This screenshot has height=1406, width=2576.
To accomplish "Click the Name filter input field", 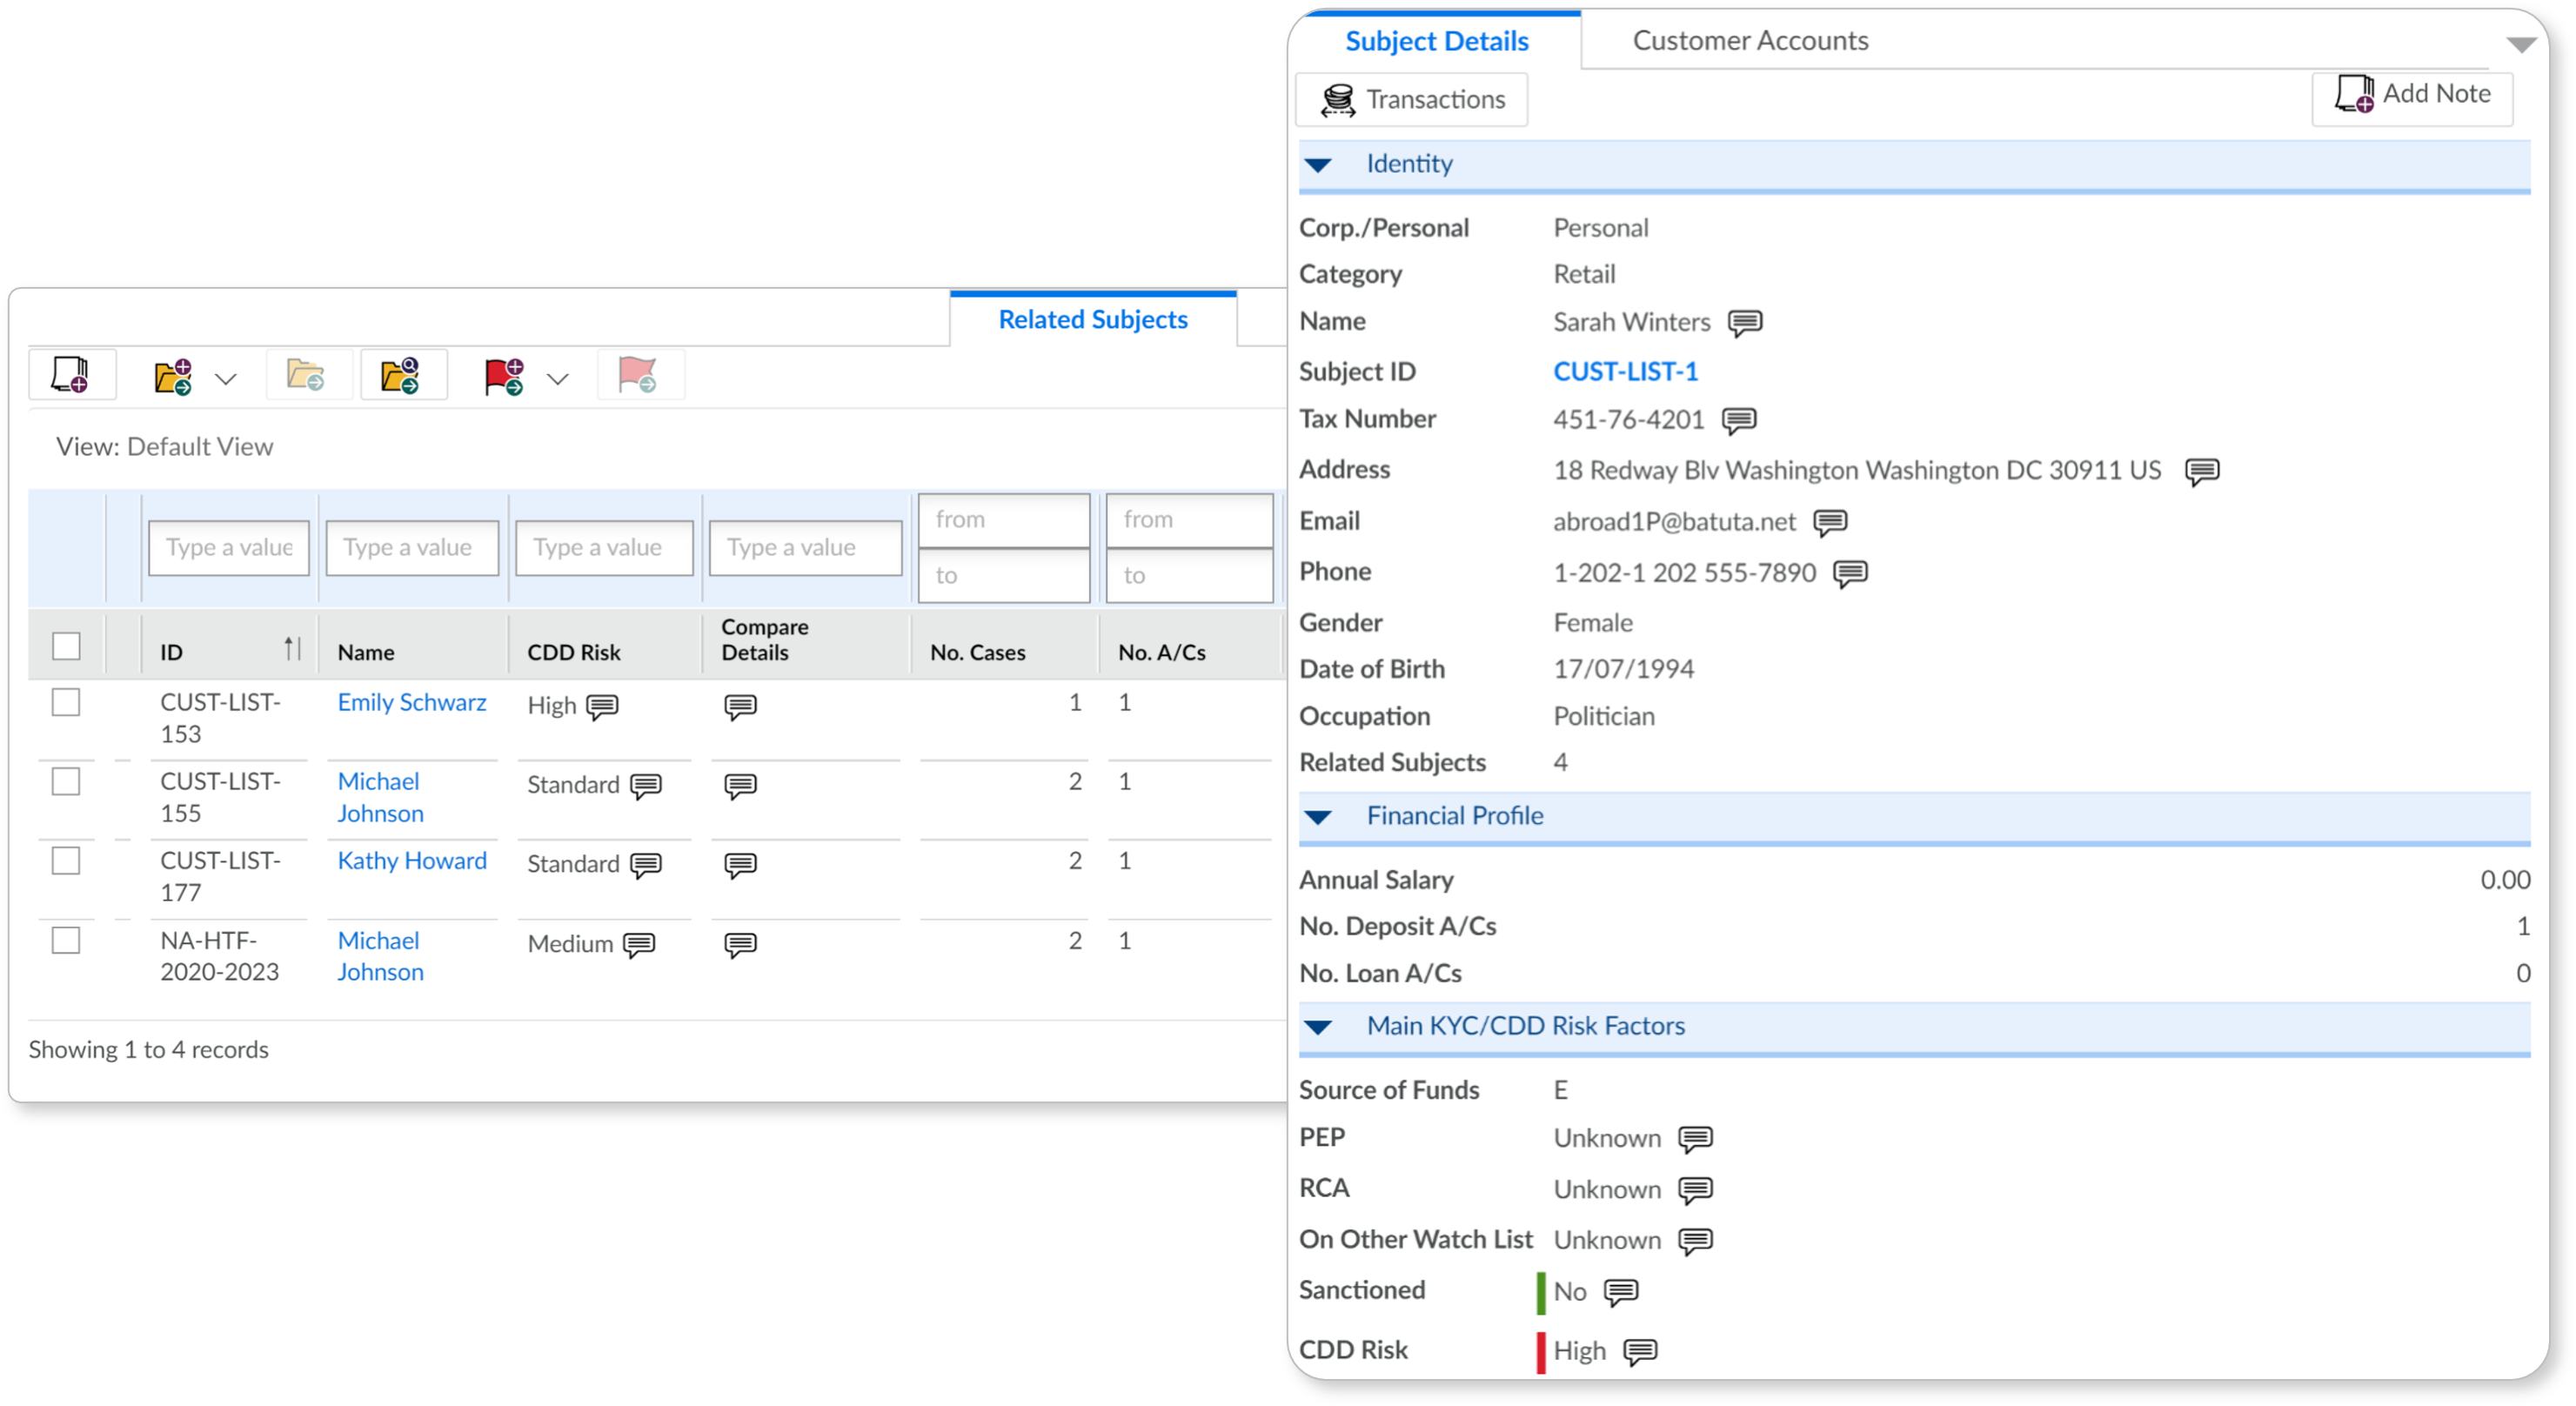I will (412, 548).
